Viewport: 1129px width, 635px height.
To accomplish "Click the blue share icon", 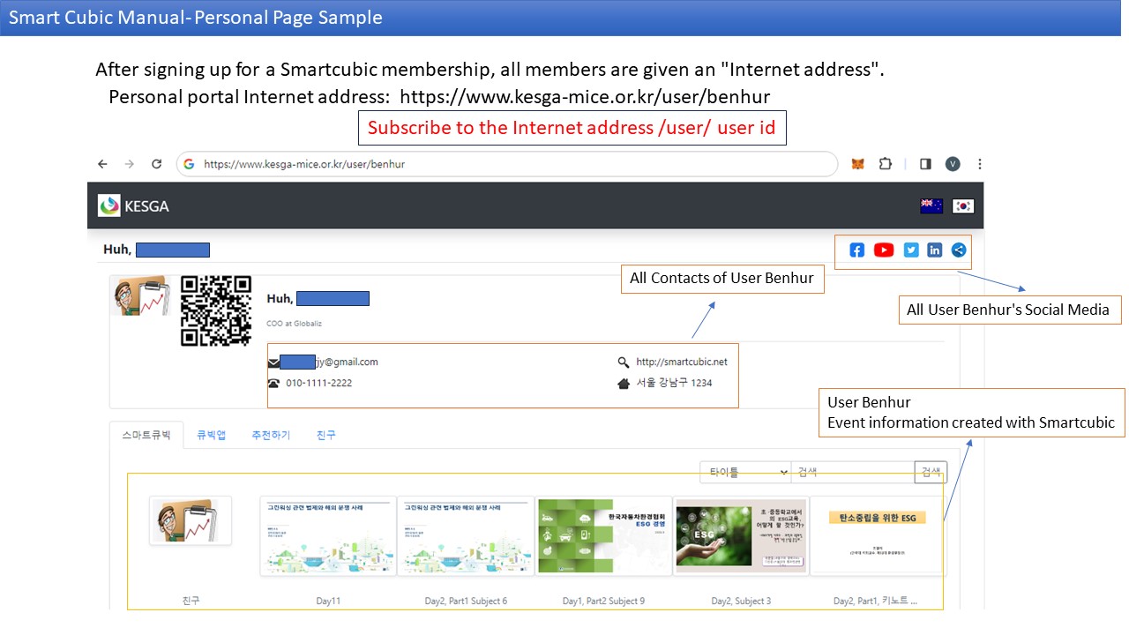I will (x=959, y=250).
